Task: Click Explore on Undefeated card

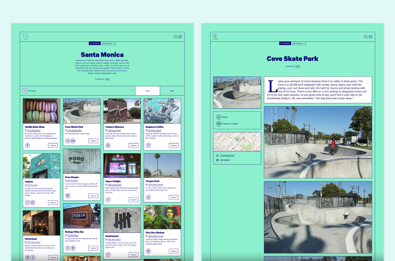Action: pyautogui.click(x=133, y=255)
